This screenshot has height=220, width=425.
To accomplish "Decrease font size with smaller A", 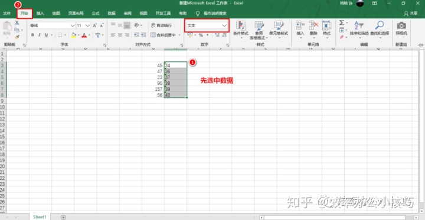I will click(x=102, y=25).
